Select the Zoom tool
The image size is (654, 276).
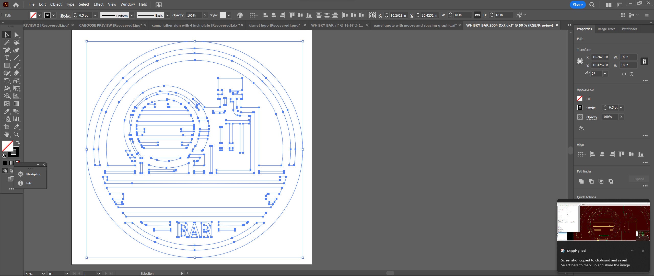16,134
